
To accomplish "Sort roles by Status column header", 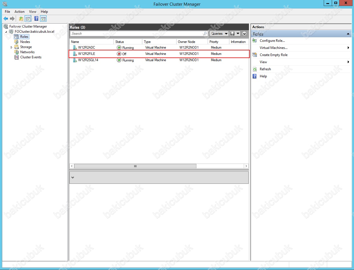I will [x=128, y=42].
